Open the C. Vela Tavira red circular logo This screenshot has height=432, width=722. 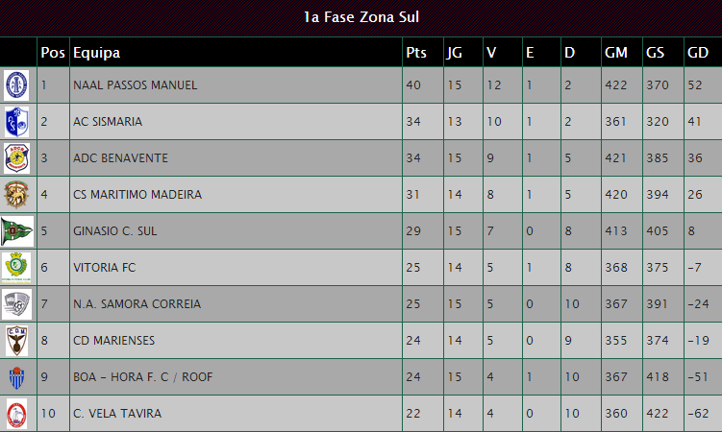(x=16, y=414)
